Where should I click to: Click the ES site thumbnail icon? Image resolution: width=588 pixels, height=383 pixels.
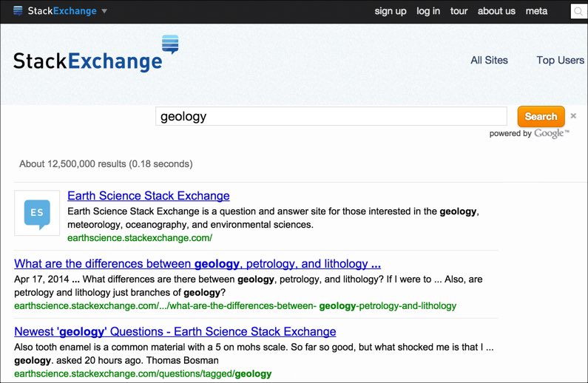(37, 213)
